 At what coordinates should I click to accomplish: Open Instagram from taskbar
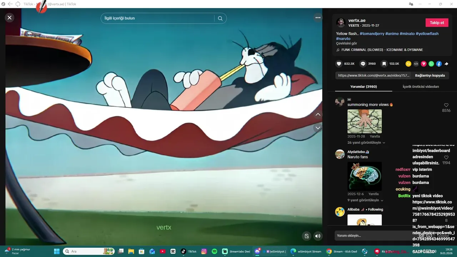click(x=204, y=251)
